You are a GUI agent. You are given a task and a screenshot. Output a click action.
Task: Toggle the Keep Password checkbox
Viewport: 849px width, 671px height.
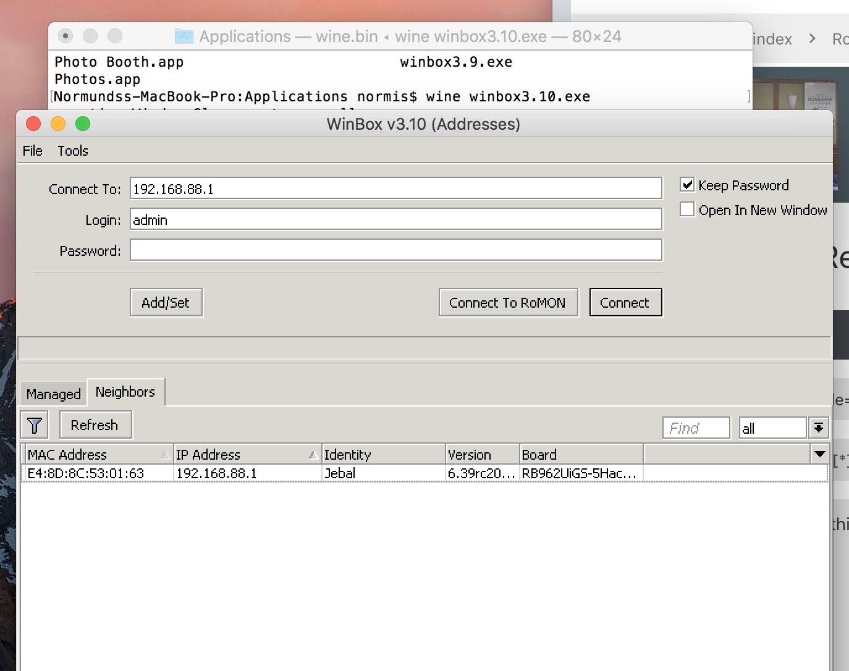687,185
